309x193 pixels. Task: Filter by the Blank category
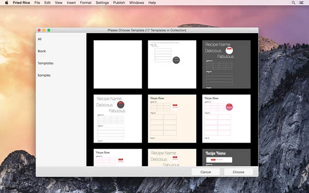point(42,51)
